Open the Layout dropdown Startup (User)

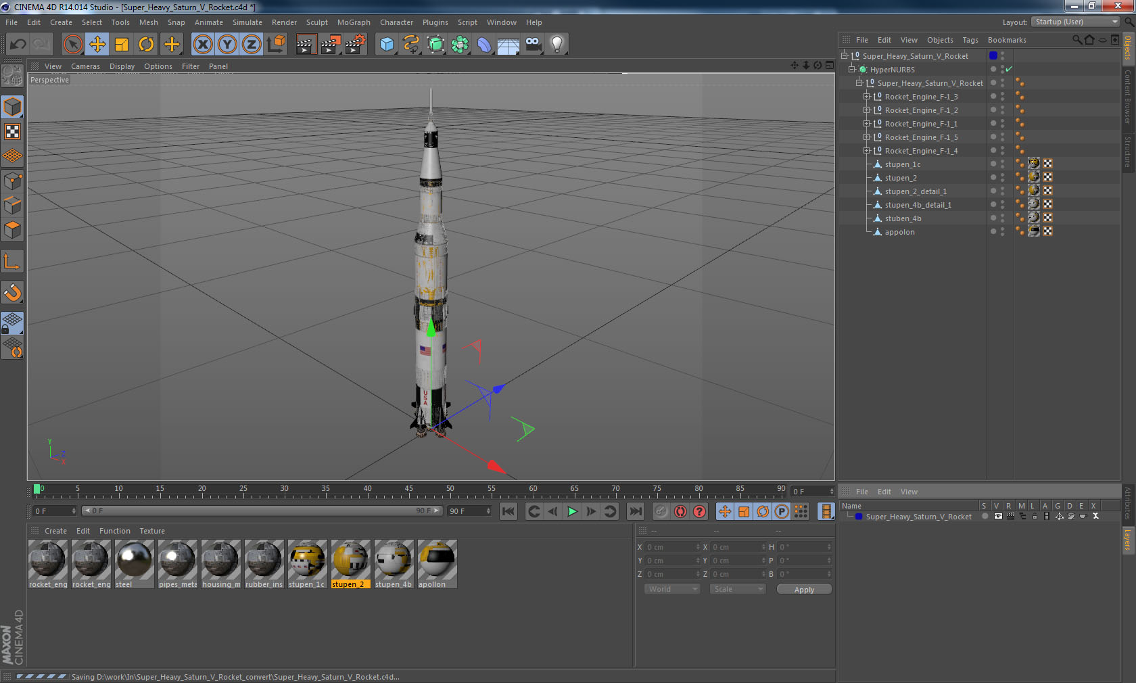1076,22
